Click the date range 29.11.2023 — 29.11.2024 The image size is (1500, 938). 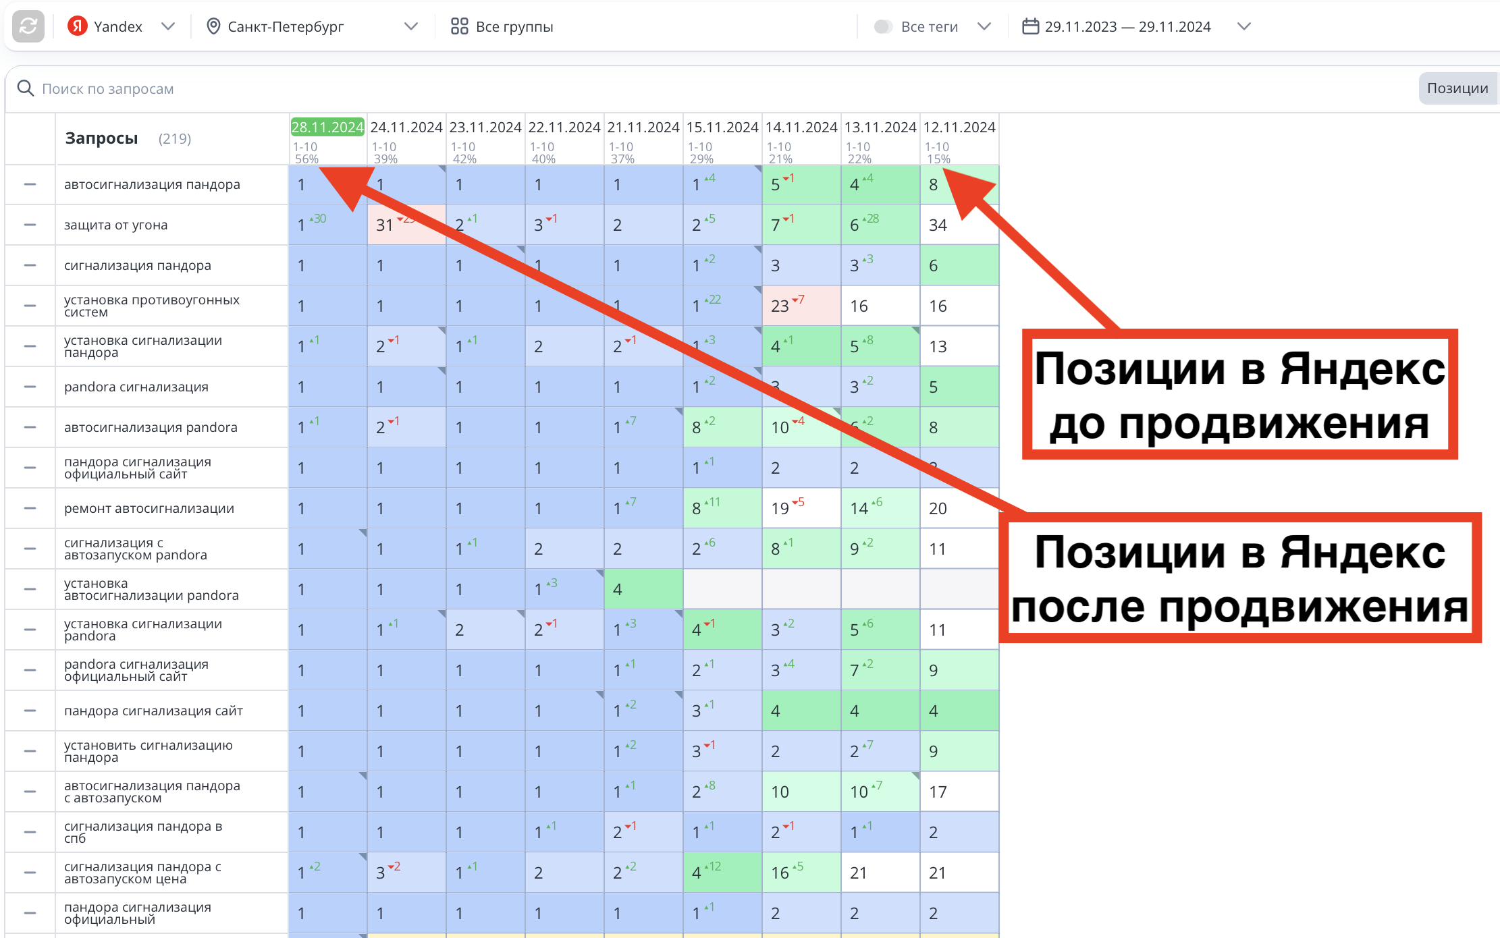tap(1127, 26)
